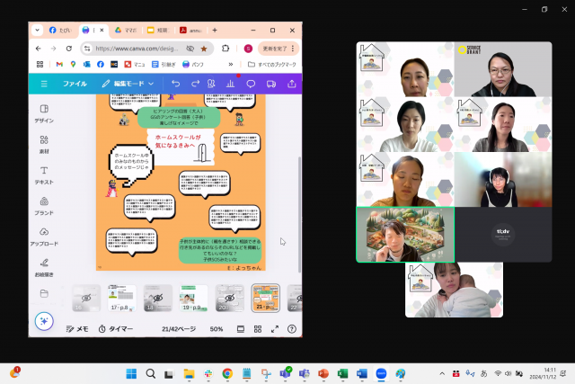Open the マニュ bookmark
Screen dimensions: 575x384
(x=135, y=64)
